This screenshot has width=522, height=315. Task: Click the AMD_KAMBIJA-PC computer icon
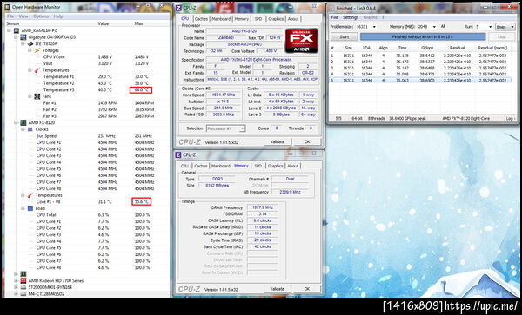click(x=17, y=30)
